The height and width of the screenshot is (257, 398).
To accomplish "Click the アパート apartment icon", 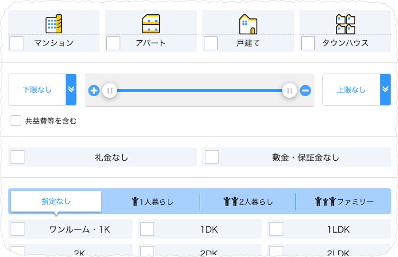I will tap(151, 24).
